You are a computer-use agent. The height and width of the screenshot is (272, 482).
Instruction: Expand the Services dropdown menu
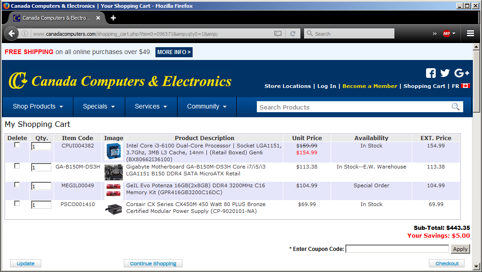click(x=150, y=107)
